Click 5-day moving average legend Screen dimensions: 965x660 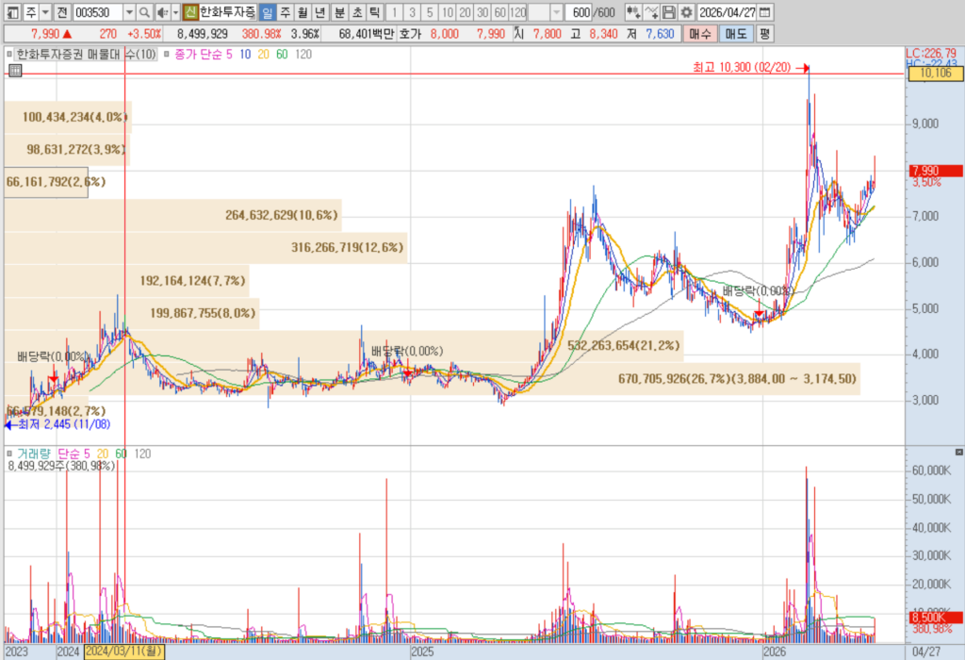228,54
